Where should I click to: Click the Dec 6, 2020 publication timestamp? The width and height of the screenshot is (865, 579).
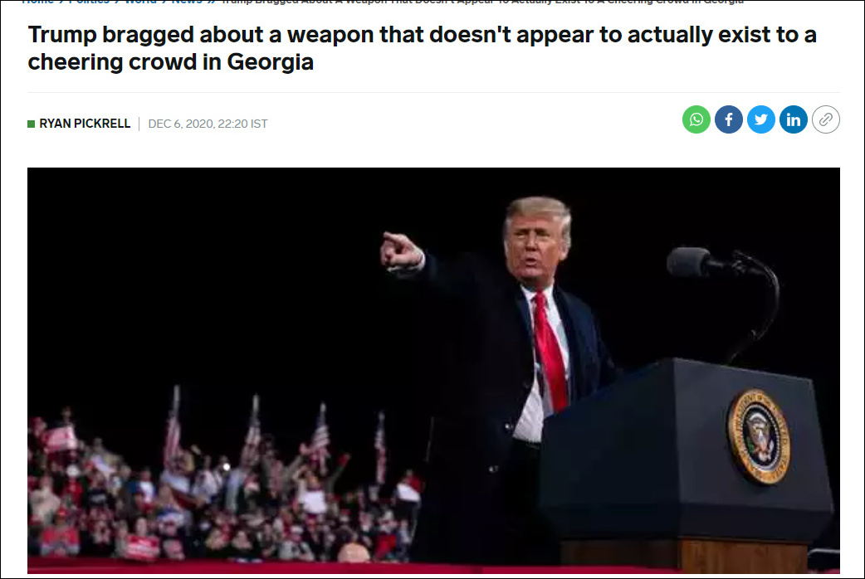coord(208,124)
